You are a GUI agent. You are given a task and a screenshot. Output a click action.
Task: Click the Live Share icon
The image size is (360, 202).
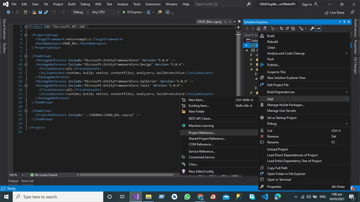pyautogui.click(x=327, y=13)
